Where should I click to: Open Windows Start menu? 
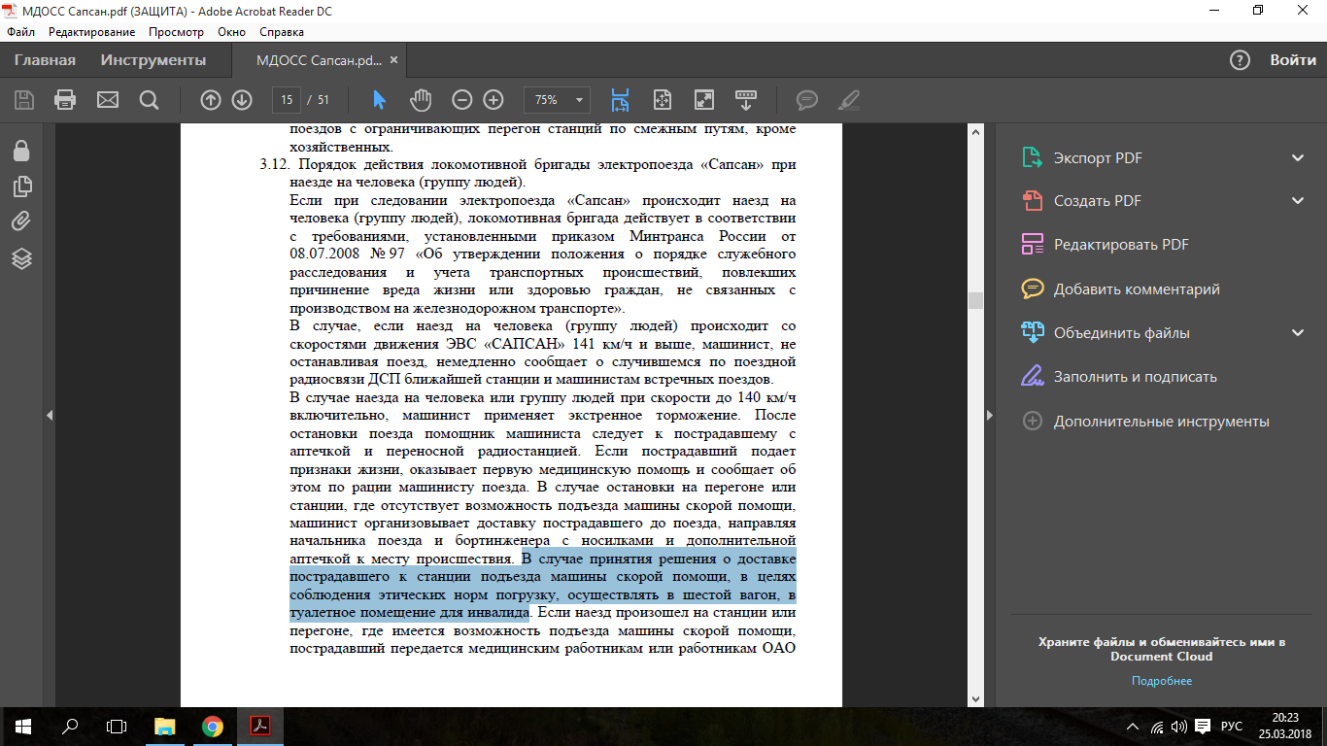pyautogui.click(x=22, y=726)
